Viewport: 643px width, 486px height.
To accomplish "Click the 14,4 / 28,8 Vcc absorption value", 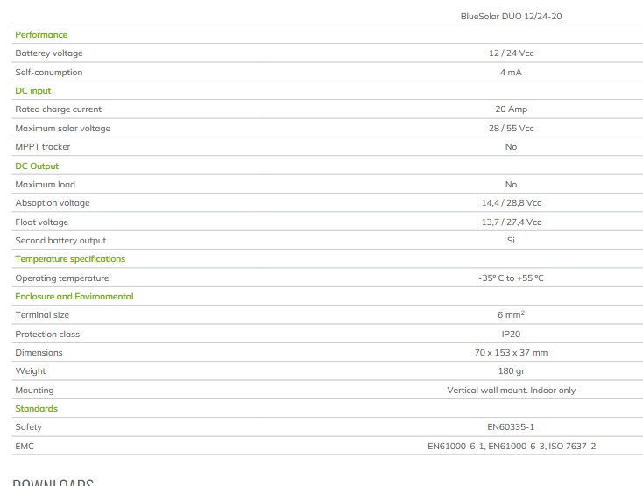I will coord(511,203).
